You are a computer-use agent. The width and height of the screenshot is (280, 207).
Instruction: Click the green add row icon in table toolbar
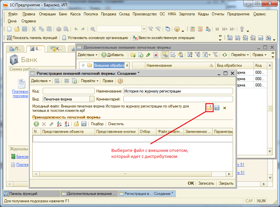point(36,124)
